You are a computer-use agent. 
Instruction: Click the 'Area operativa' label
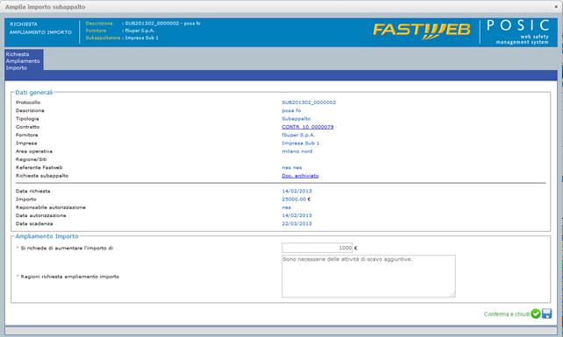34,151
